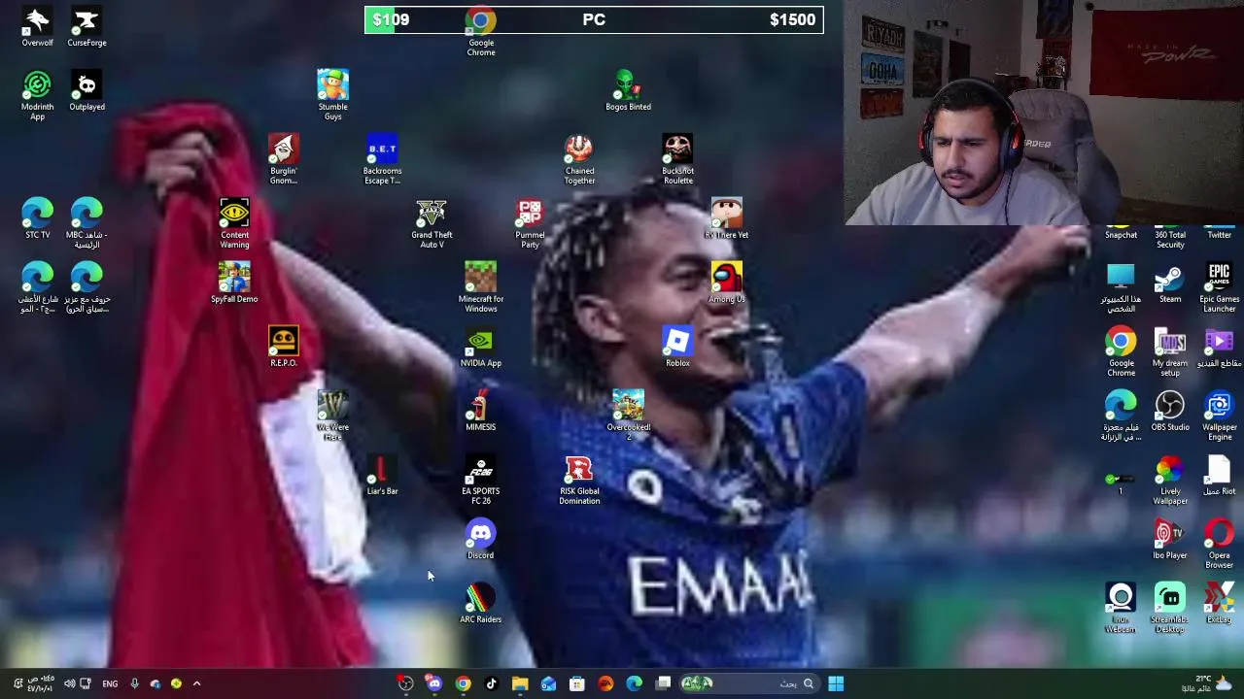Open File Explorer on the taskbar
1244x699 pixels.
tap(520, 683)
